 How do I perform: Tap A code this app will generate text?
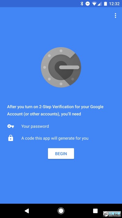[x=55, y=138]
